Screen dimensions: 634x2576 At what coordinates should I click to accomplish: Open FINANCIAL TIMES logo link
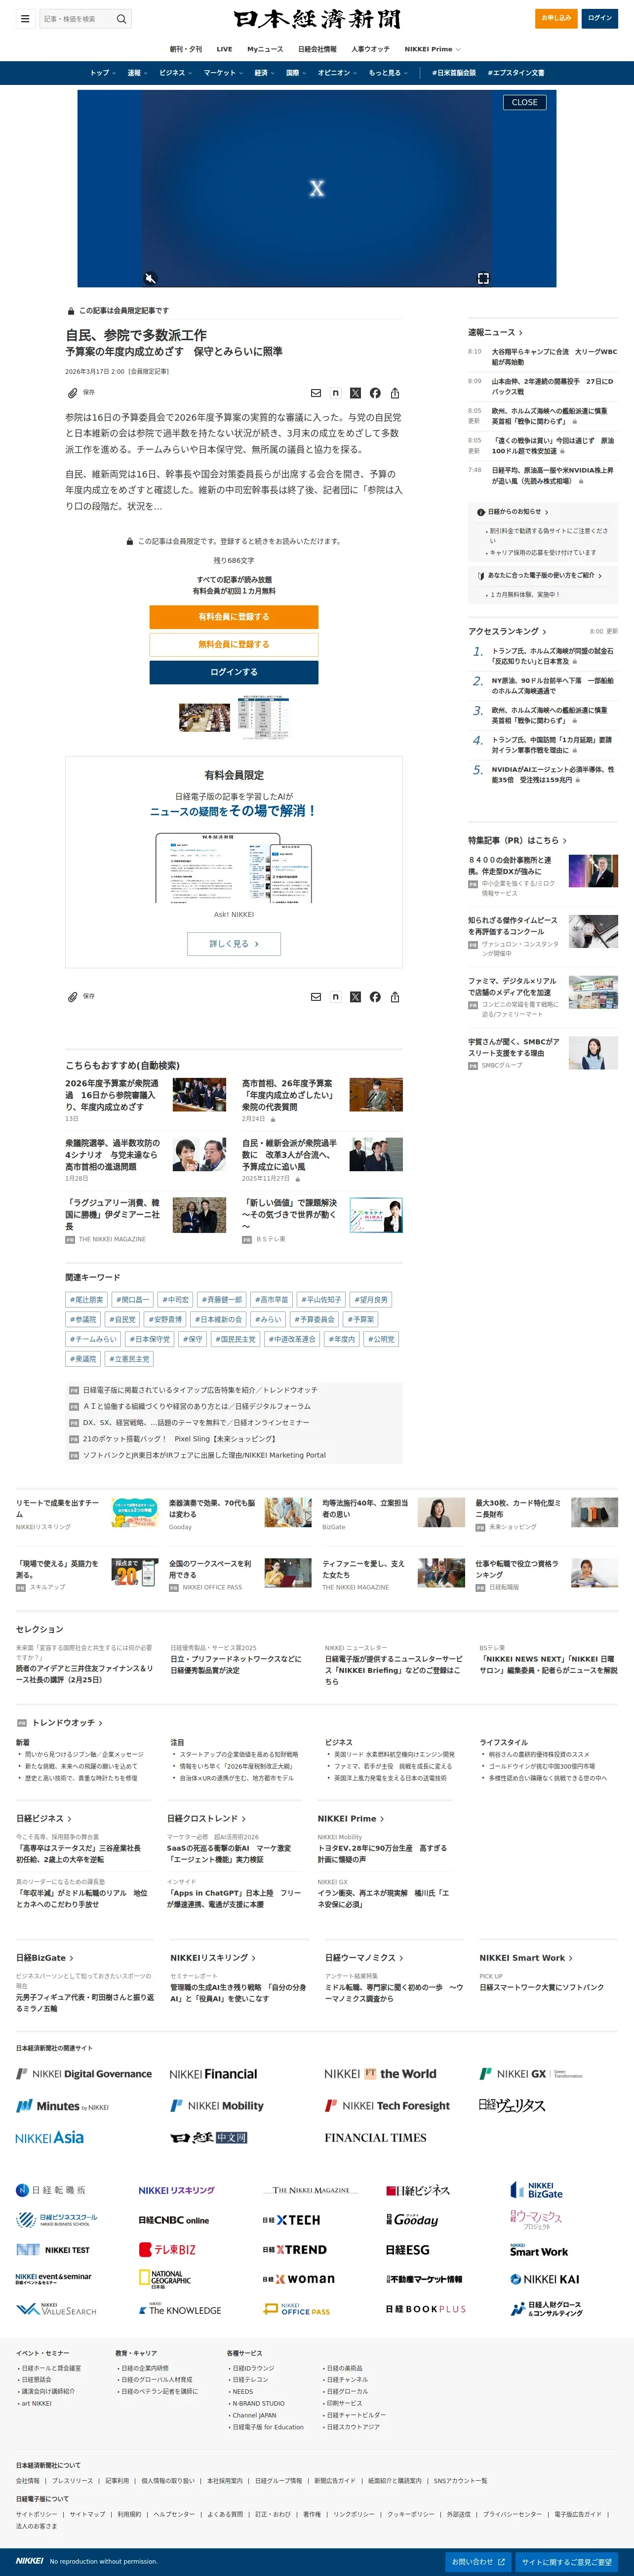coord(375,2137)
